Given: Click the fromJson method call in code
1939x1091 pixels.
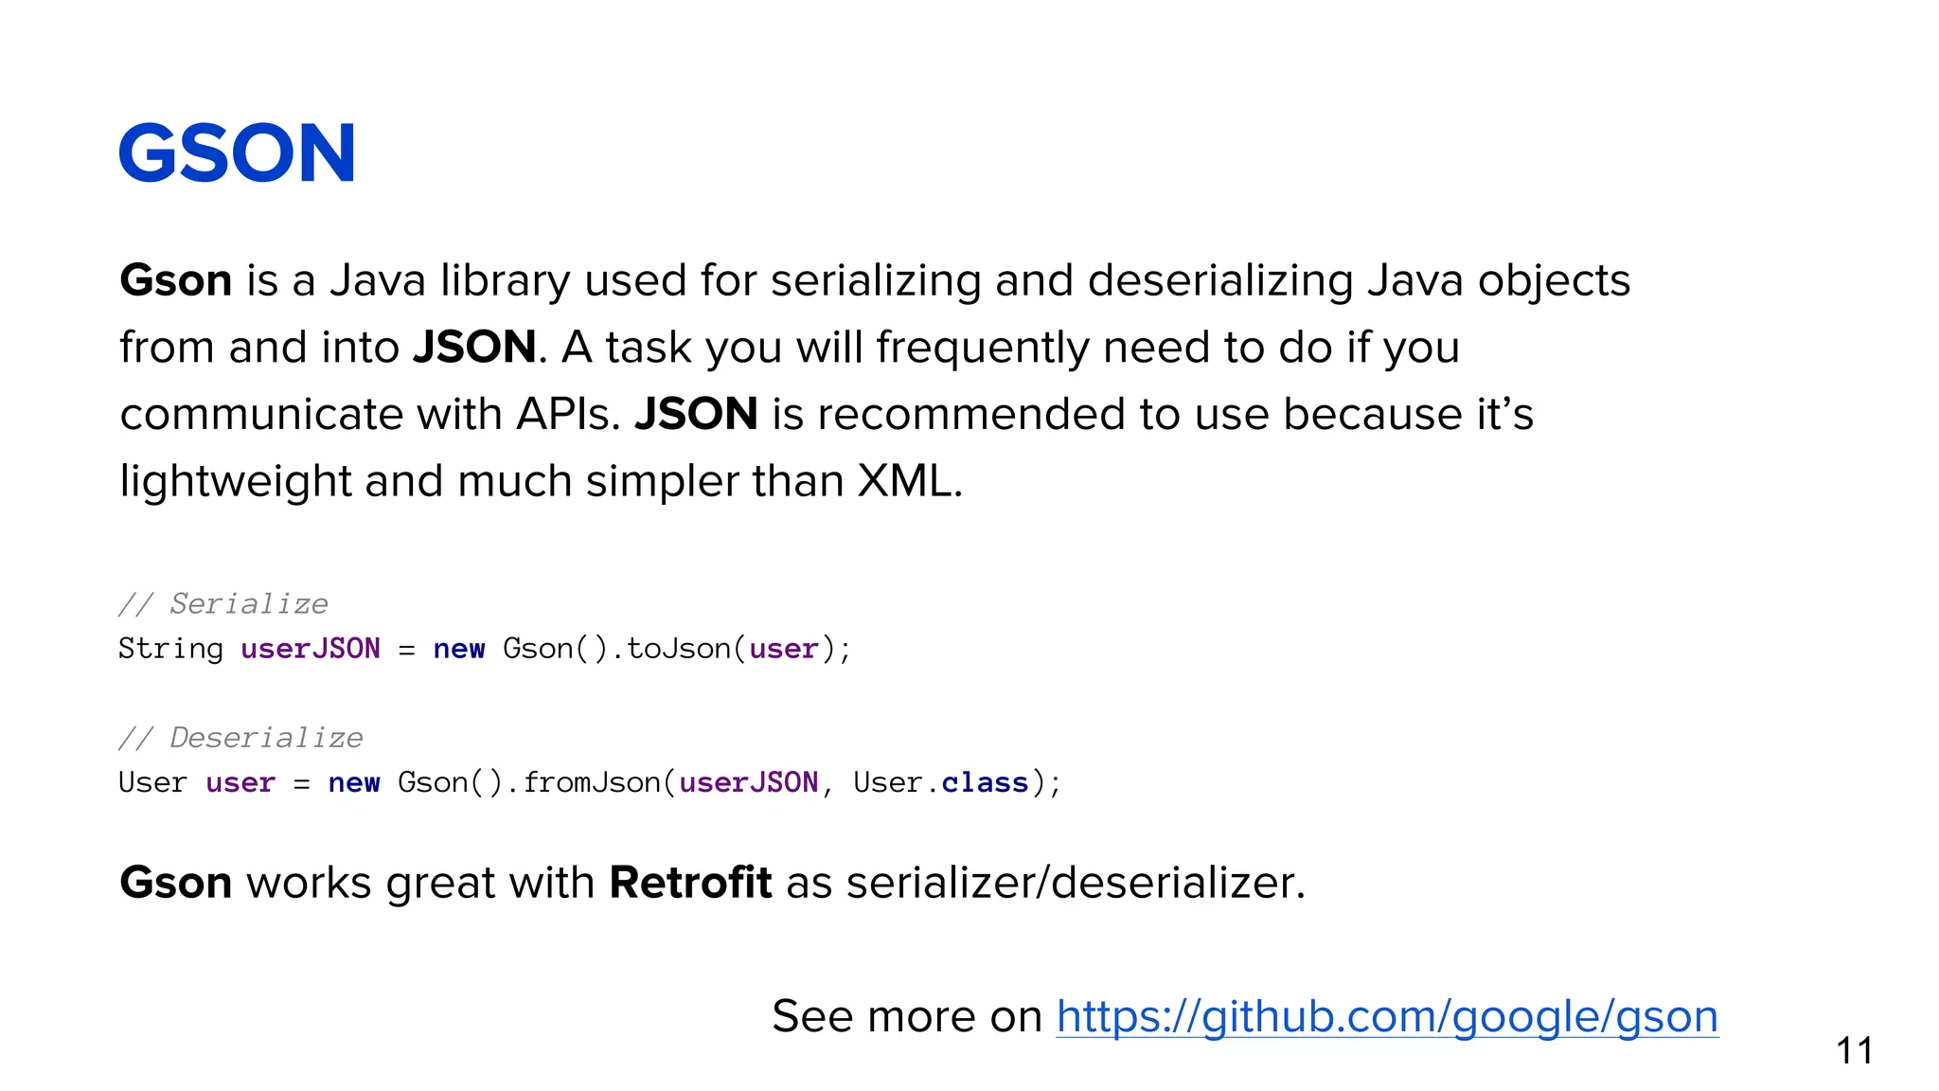Looking at the screenshot, I should [592, 783].
